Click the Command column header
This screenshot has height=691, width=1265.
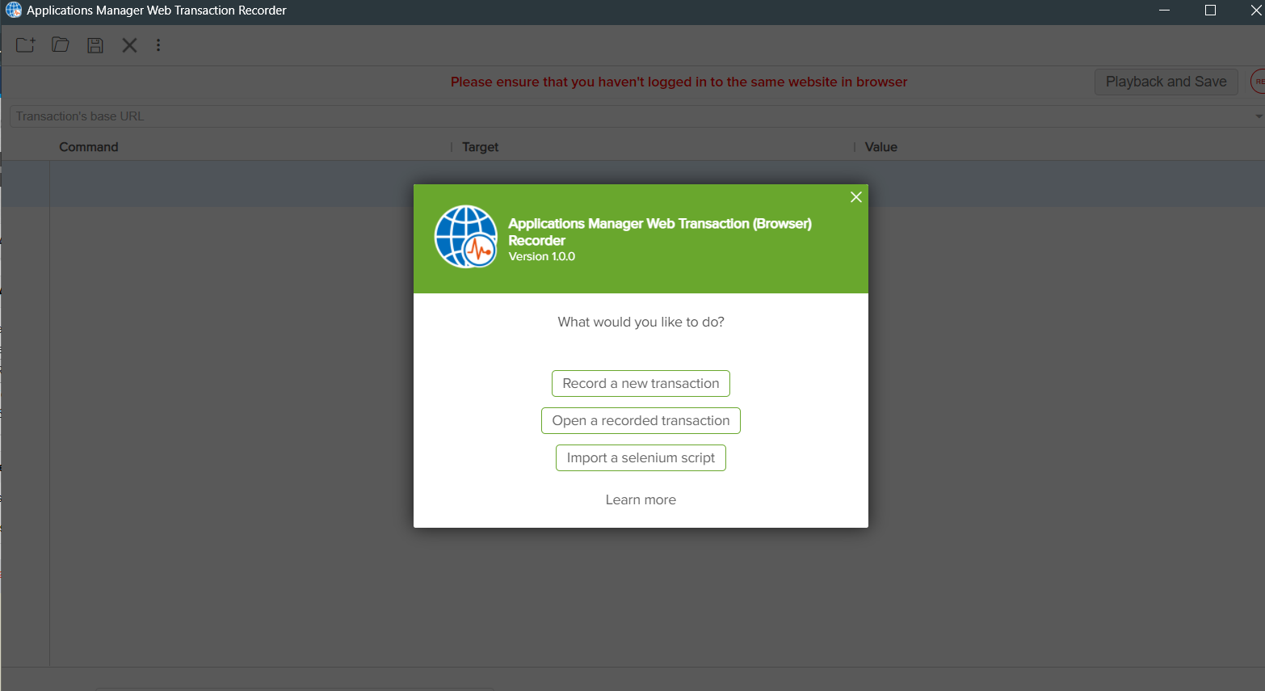pos(89,146)
